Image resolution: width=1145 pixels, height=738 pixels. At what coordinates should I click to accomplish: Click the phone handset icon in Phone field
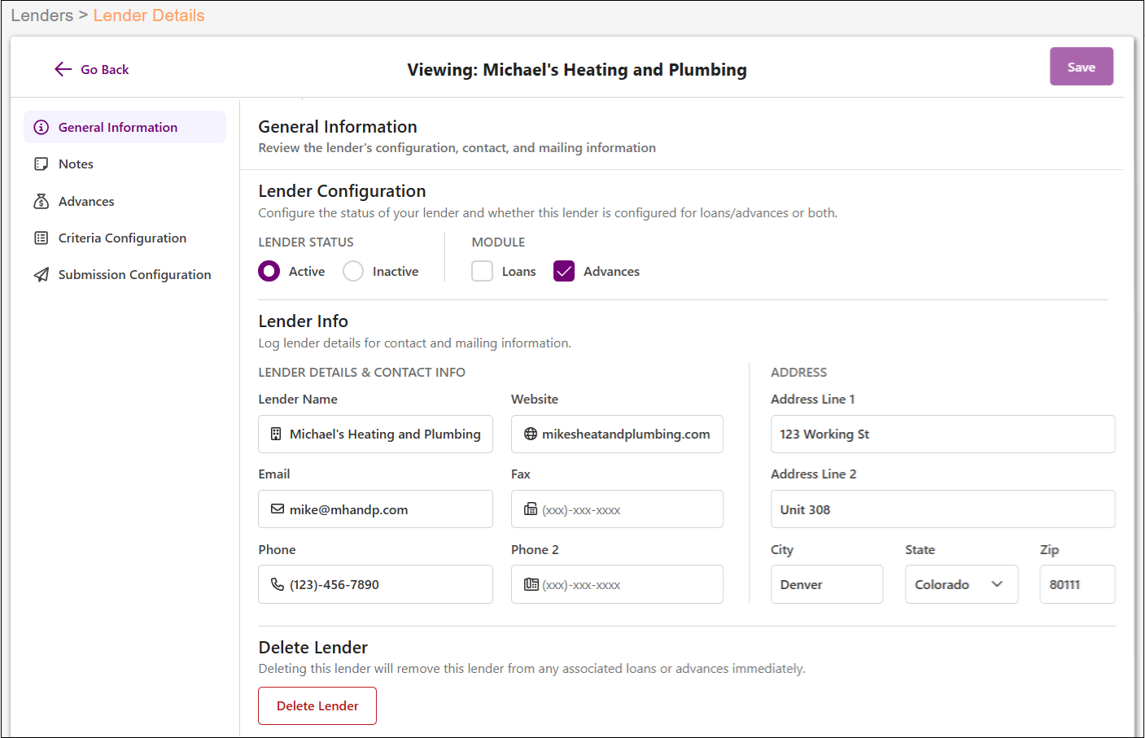(278, 584)
